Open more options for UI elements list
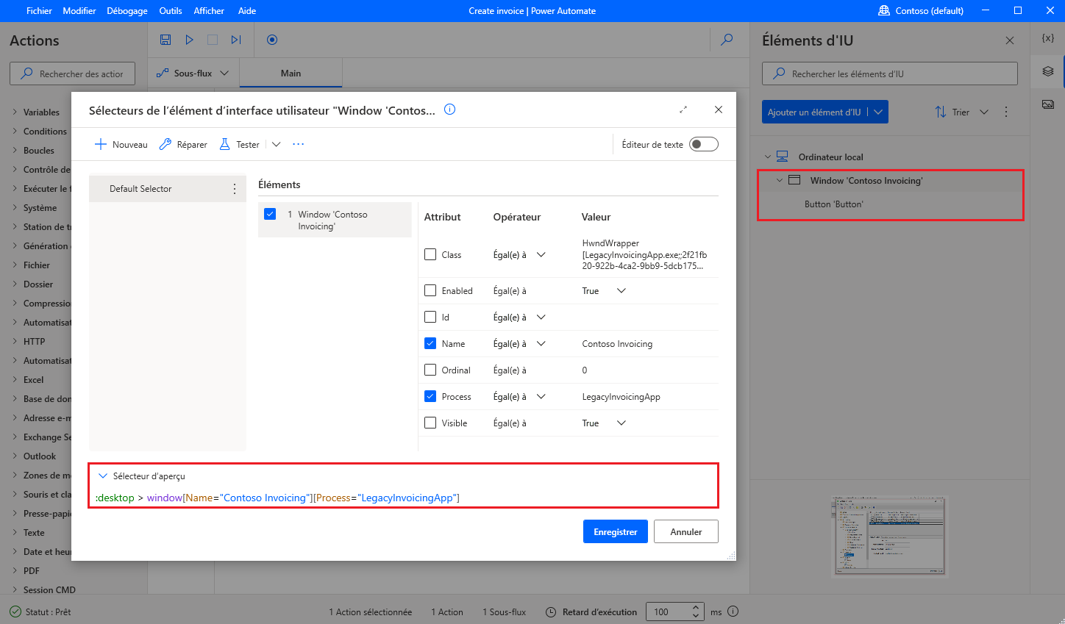 1006,112
